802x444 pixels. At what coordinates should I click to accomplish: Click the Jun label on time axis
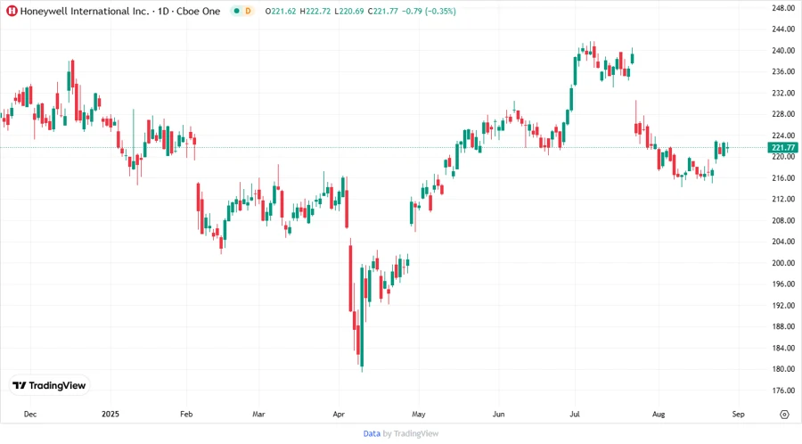499,415
